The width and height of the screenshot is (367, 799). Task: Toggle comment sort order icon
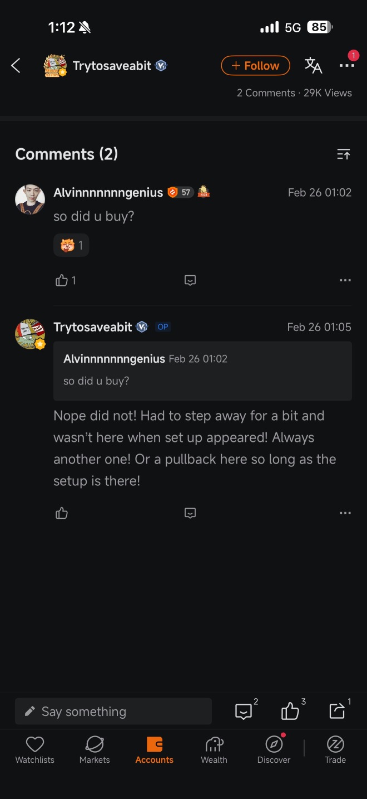click(x=344, y=154)
